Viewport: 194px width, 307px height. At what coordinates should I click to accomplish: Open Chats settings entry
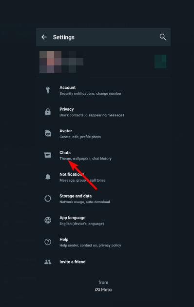click(x=103, y=156)
